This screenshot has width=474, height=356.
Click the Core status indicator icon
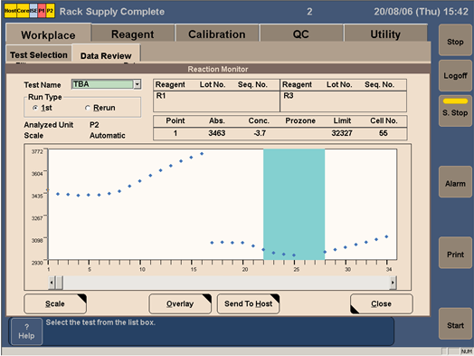(x=23, y=11)
